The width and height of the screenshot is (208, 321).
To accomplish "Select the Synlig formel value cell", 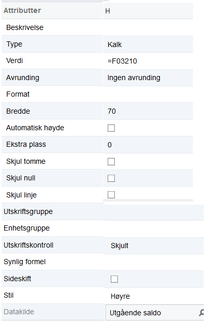I will click(154, 262).
